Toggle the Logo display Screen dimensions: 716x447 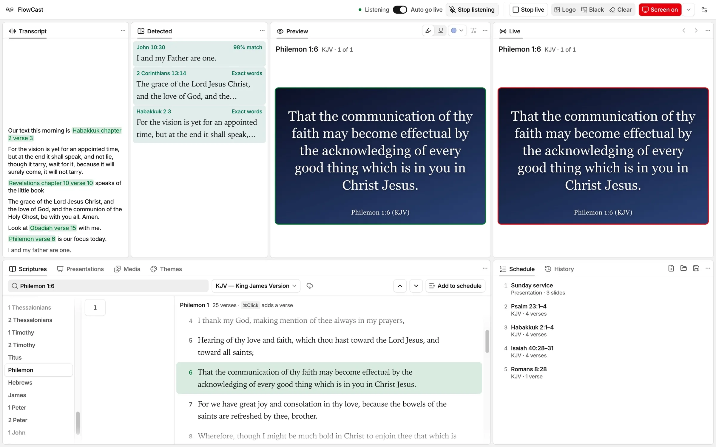pos(565,10)
